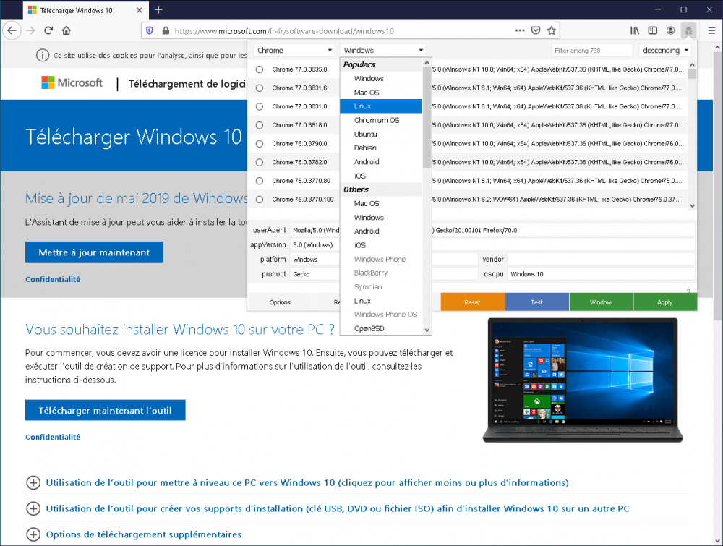Save page to Pocket icon
The width and height of the screenshot is (723, 546).
point(536,31)
